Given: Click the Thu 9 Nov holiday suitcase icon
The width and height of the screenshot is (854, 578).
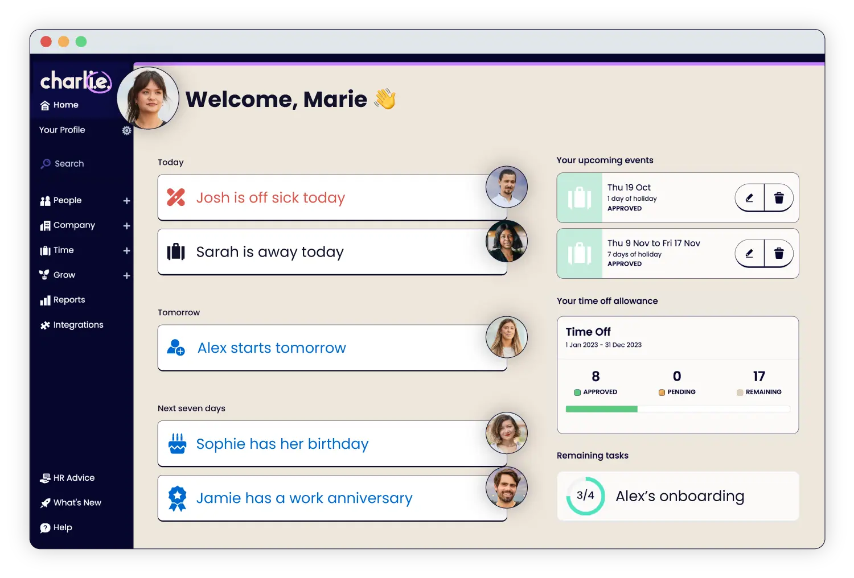Looking at the screenshot, I should (580, 254).
